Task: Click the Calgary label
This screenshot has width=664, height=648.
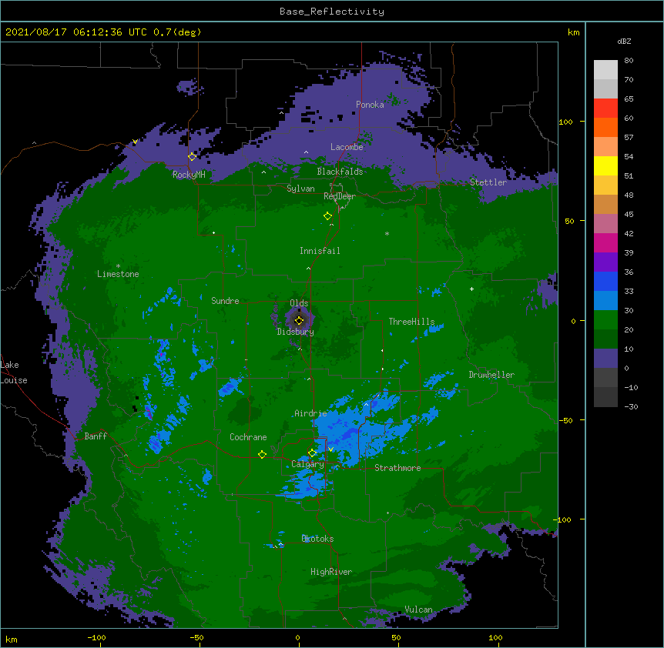Action: [307, 464]
